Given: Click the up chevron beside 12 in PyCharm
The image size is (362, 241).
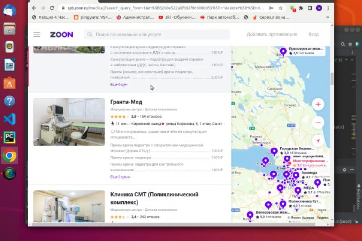Looking at the screenshot, I should click(346, 60).
